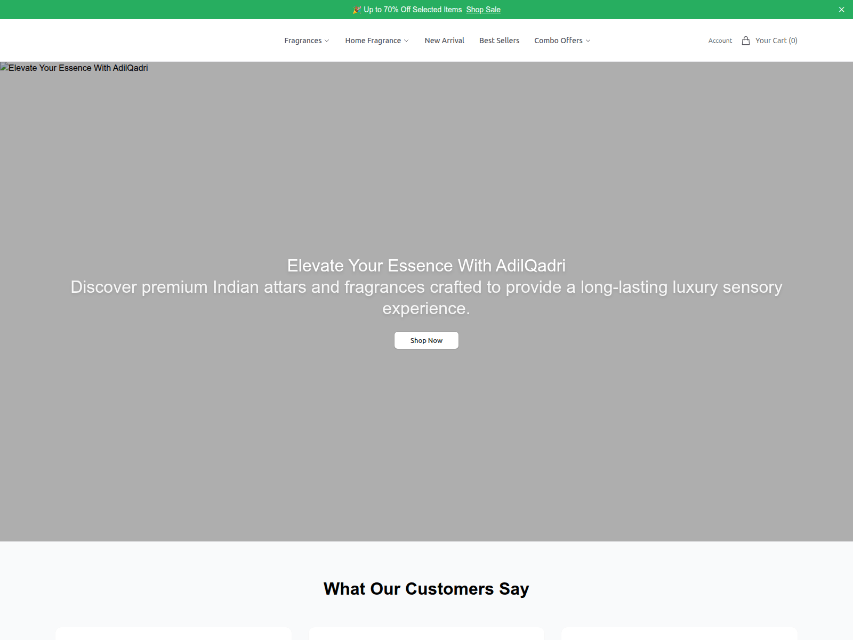
Task: Open the Shop Sale link
Action: [483, 10]
